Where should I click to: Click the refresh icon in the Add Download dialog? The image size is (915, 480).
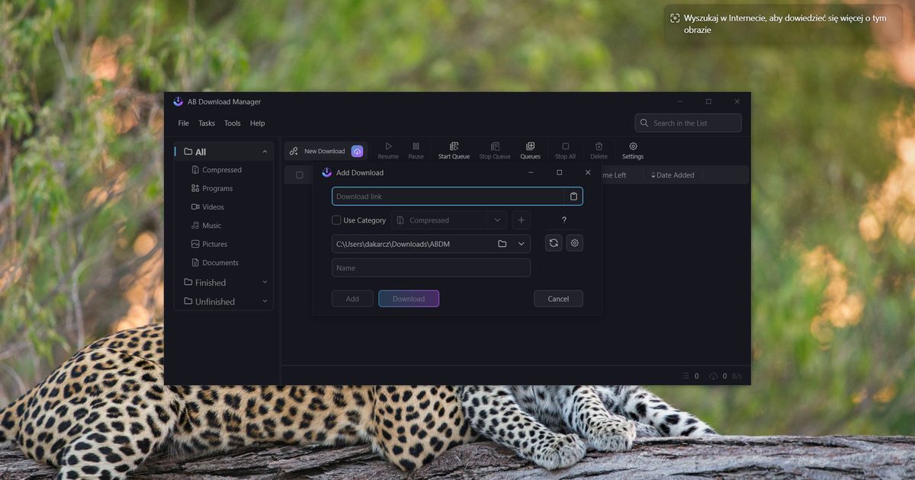click(553, 242)
